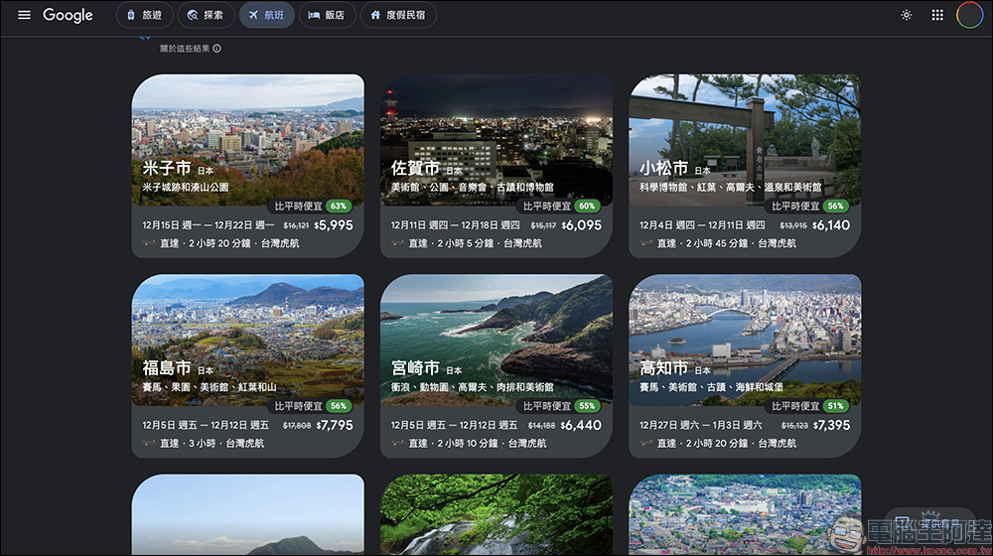Click the airline icon on 高知市 flight row
The width and height of the screenshot is (993, 556).
coord(646,443)
